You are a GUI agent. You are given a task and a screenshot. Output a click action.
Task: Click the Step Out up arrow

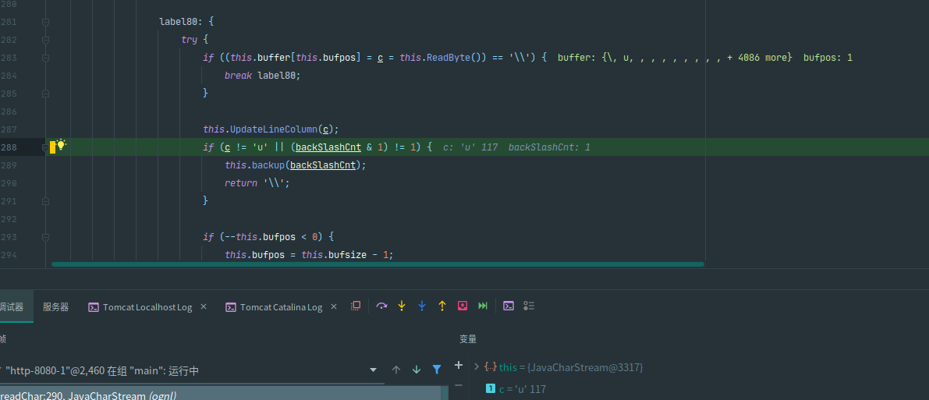[442, 306]
